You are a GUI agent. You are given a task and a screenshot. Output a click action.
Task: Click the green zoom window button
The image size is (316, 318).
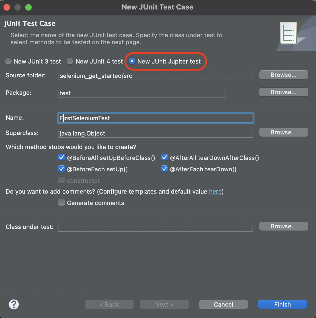28,7
